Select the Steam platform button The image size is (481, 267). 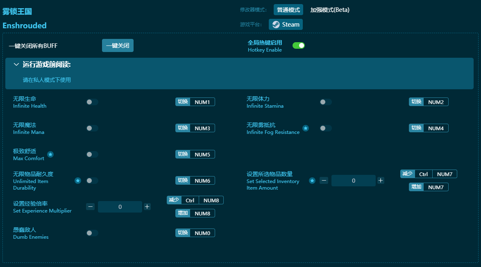(x=286, y=25)
